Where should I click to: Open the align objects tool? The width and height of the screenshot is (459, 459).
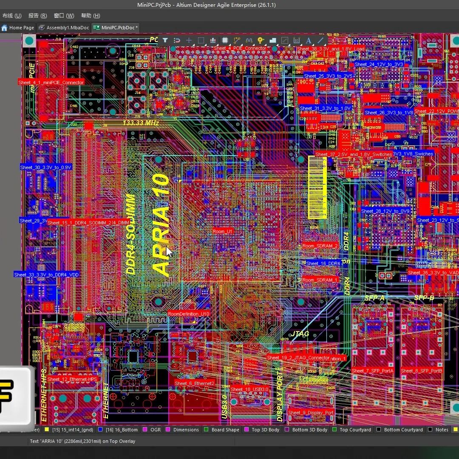213,40
